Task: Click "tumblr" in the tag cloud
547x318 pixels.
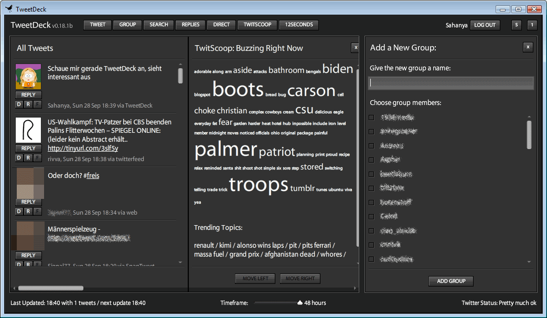Action: (303, 188)
